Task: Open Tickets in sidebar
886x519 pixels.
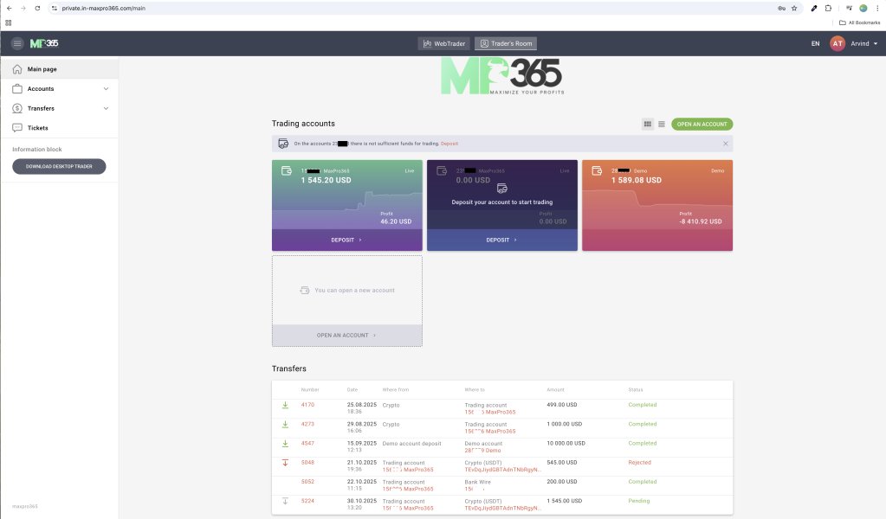Action: tap(60, 128)
